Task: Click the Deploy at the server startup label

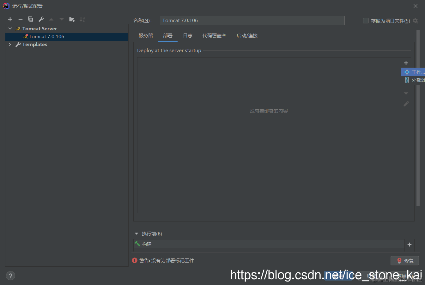Action: [169, 51]
